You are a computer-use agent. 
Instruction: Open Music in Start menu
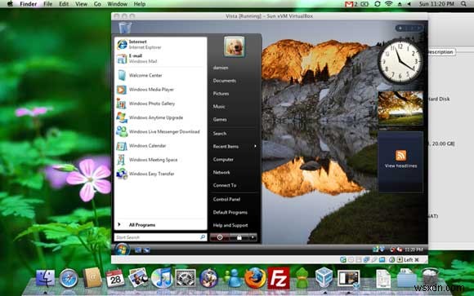pos(219,107)
